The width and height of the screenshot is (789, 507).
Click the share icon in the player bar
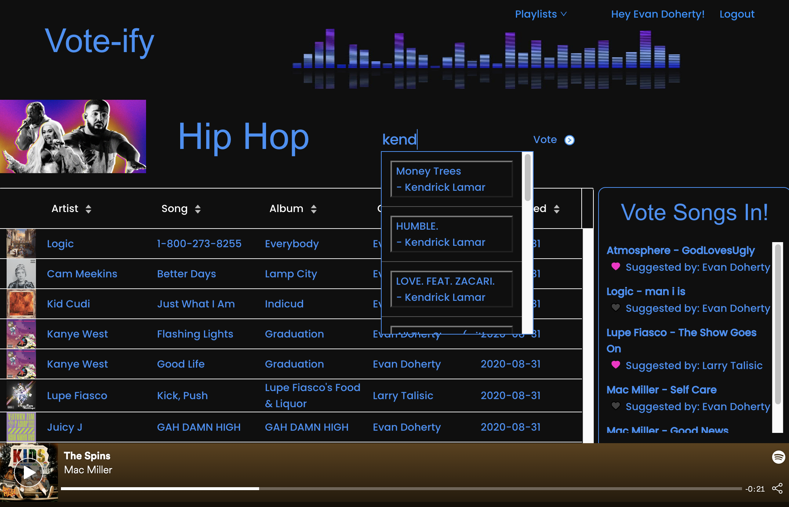click(x=777, y=488)
